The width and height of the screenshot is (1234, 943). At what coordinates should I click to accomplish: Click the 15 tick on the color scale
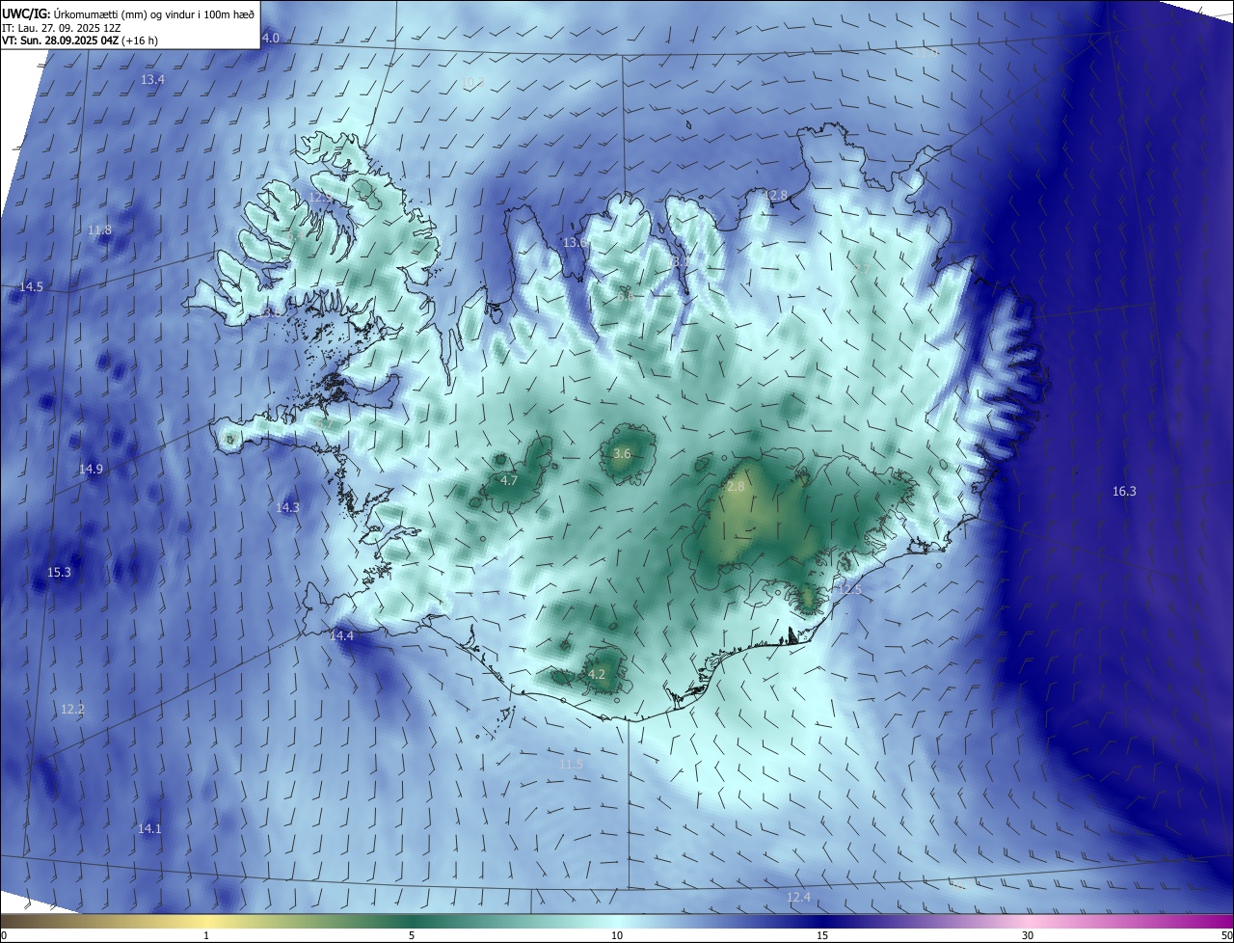point(822,935)
